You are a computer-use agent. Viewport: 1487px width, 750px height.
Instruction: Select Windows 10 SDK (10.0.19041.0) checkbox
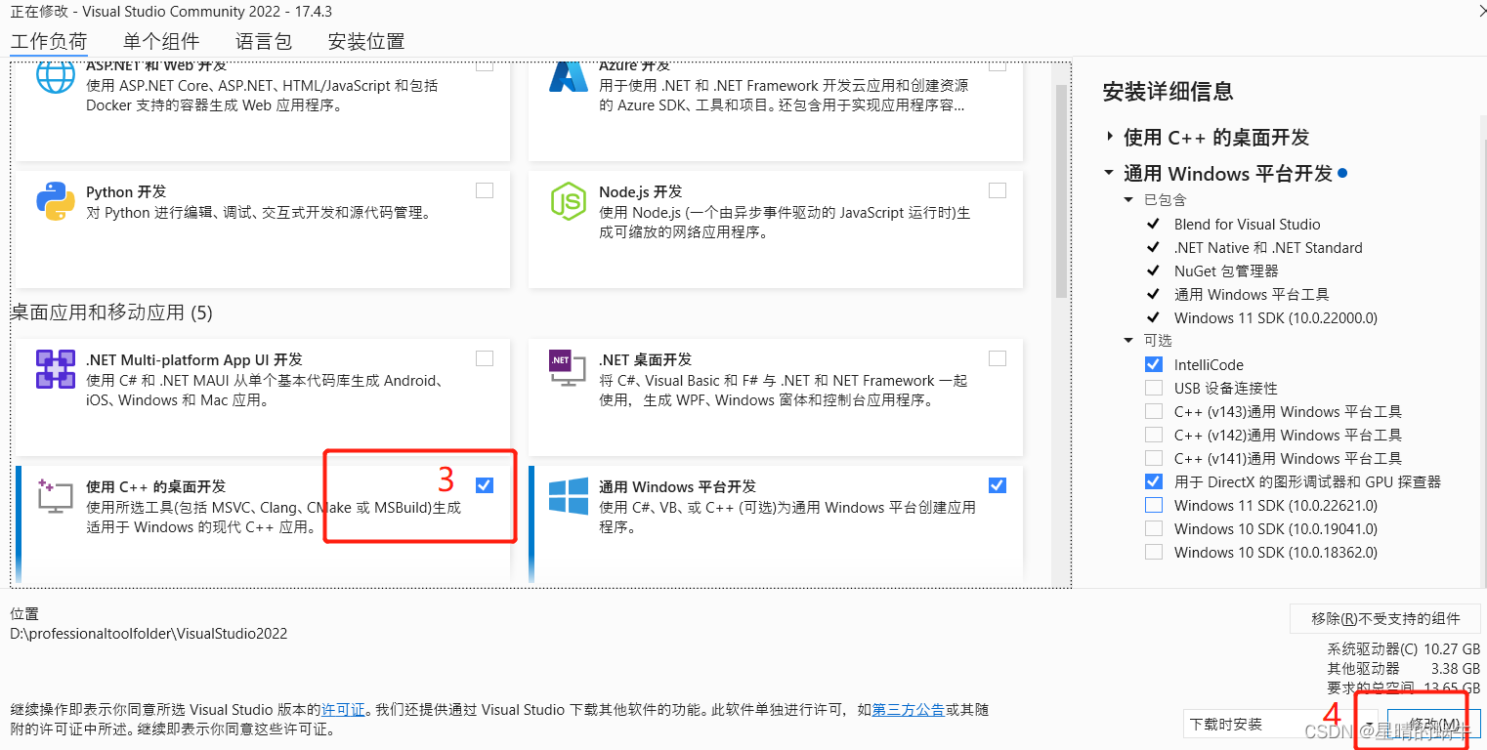1154,528
